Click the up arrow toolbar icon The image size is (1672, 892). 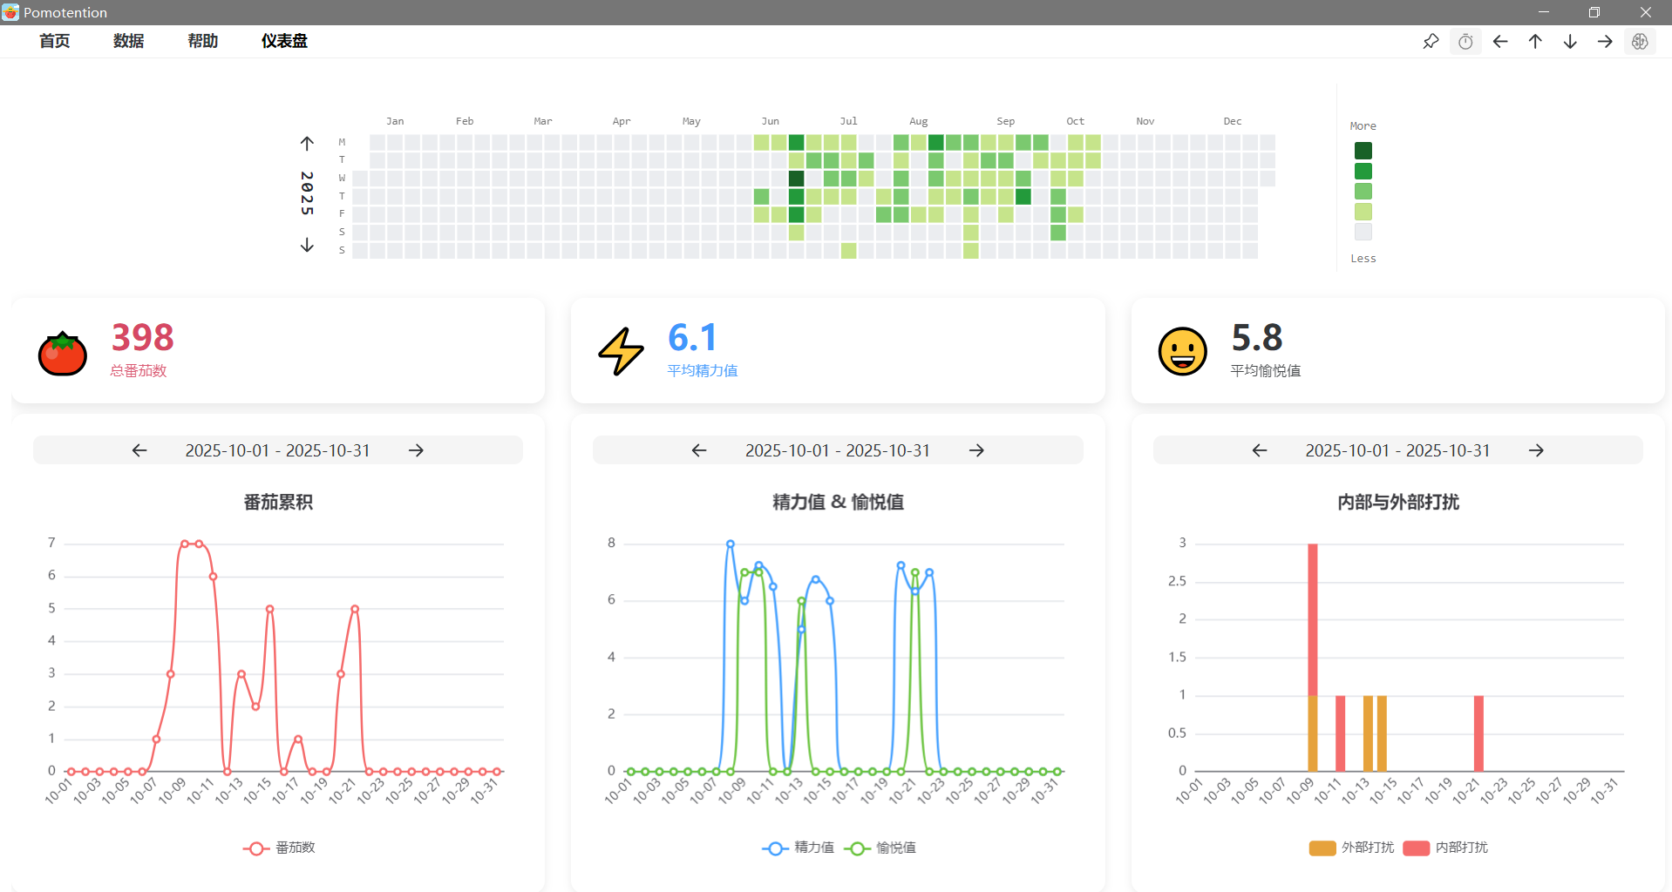[x=1535, y=42]
